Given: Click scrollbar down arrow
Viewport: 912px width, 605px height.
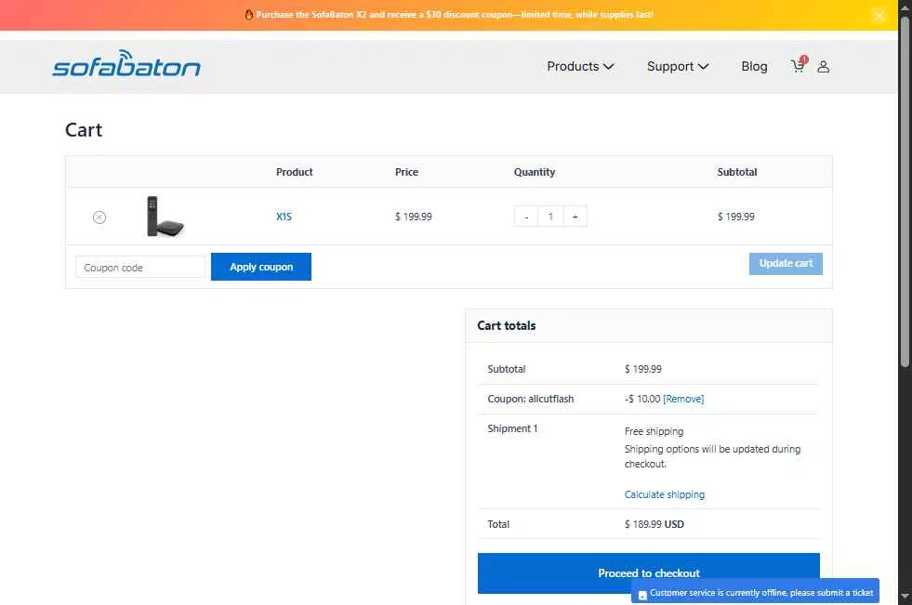Looking at the screenshot, I should pos(905,597).
